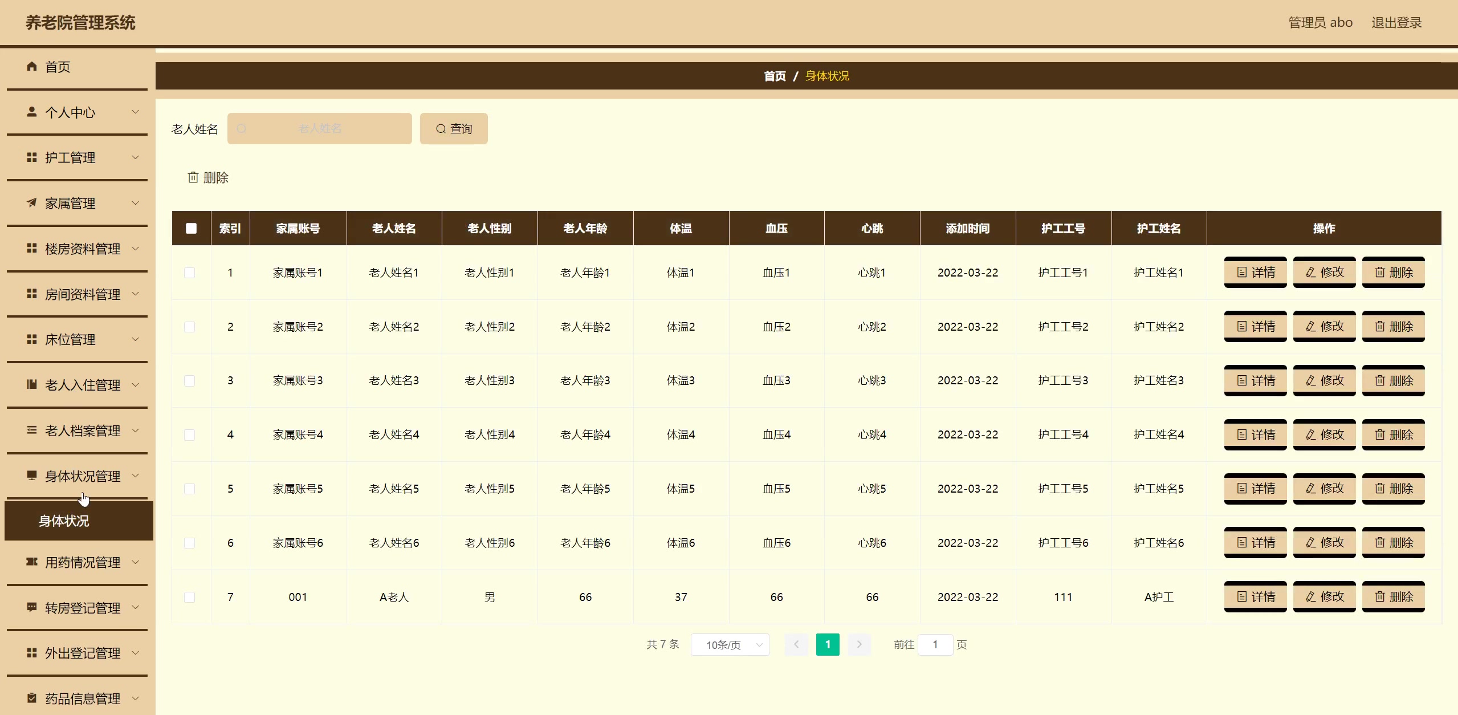Viewport: 1458px width, 715px height.
Task: Open the 外出登记管理 sidebar menu
Action: pyautogui.click(x=82, y=653)
